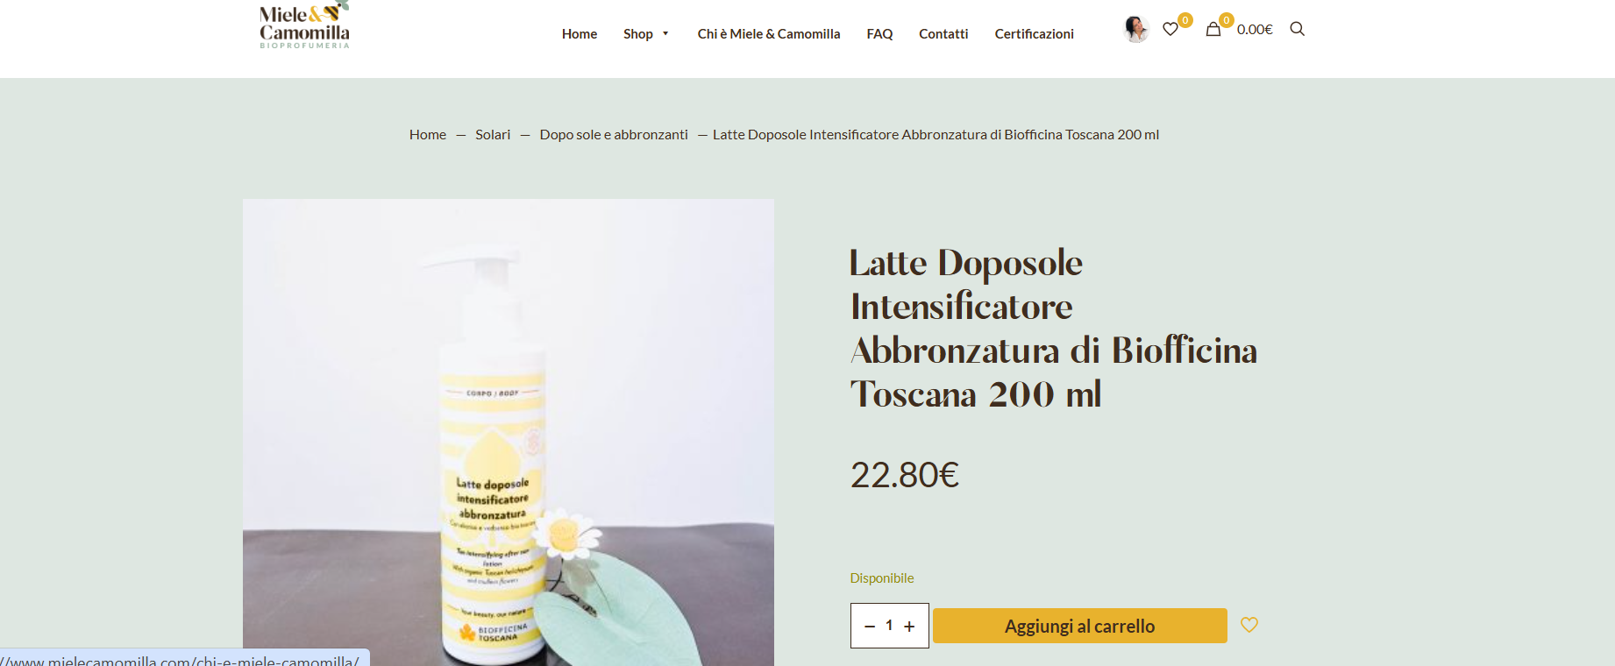
Task: Open the product bottle image
Action: (x=509, y=432)
